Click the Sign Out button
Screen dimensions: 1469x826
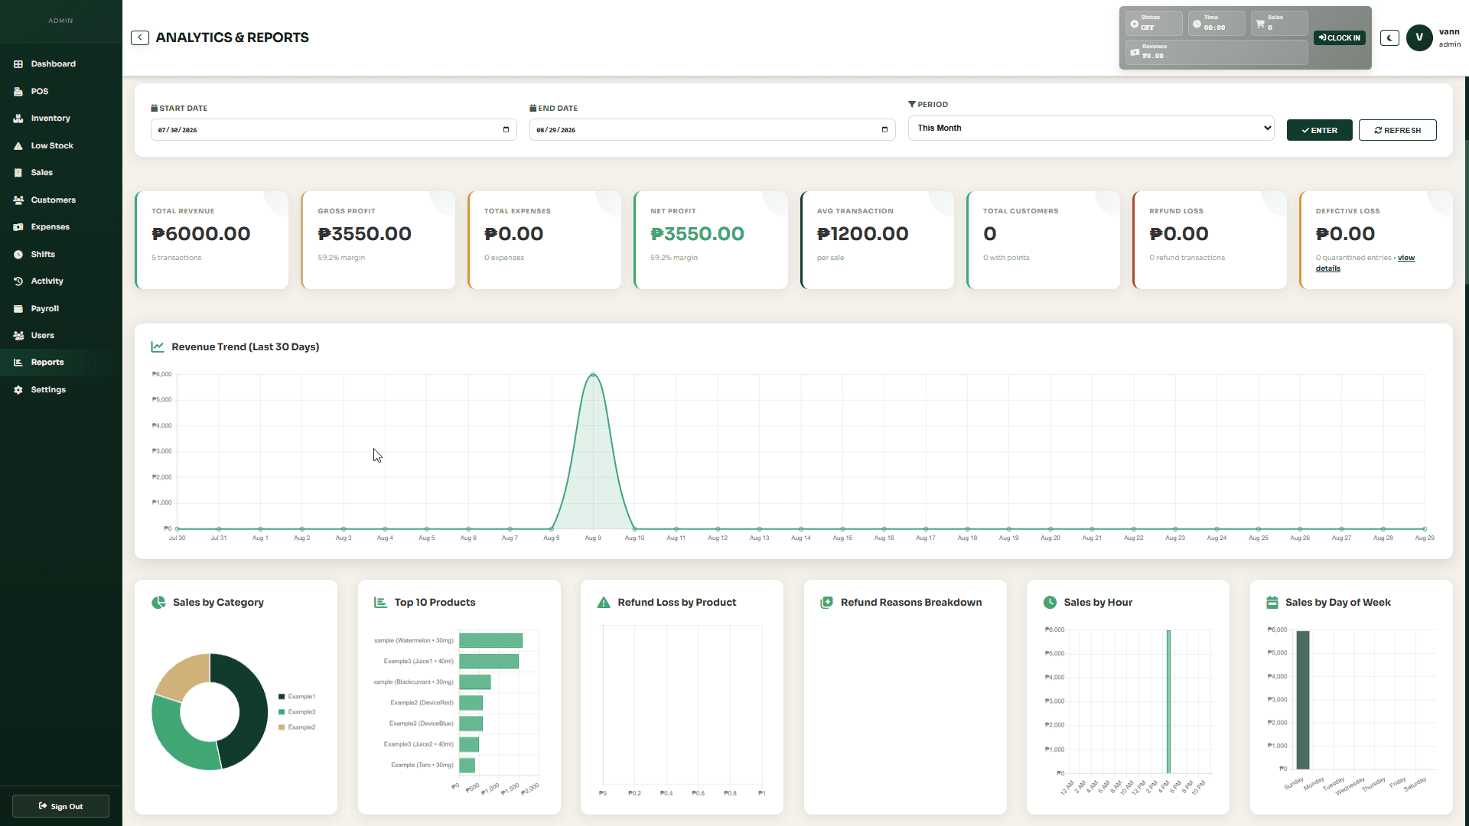(60, 807)
